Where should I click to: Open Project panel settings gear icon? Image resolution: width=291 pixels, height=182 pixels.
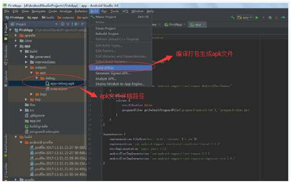click(75, 24)
